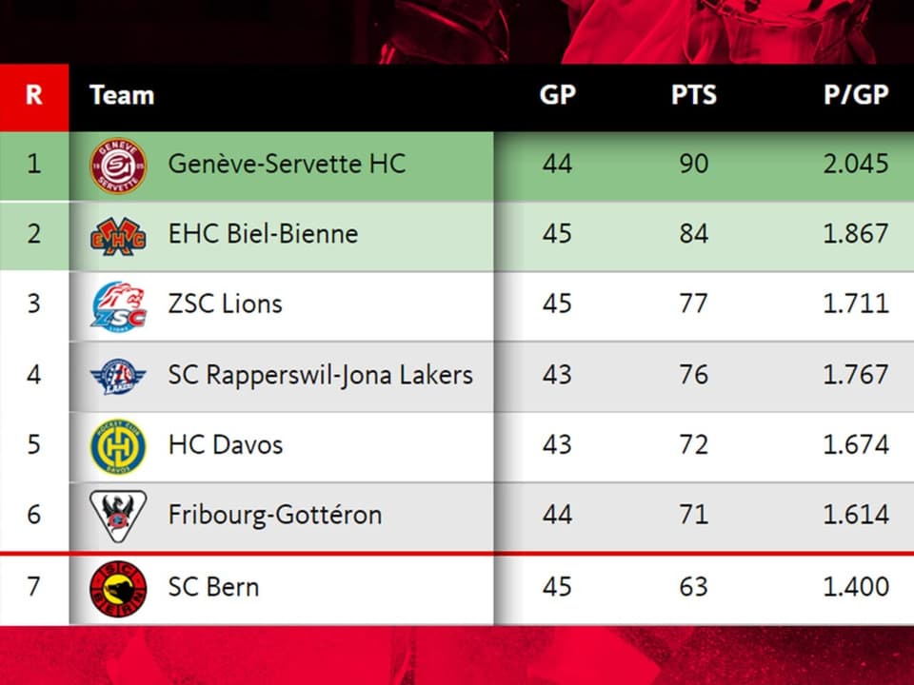Image resolution: width=914 pixels, height=685 pixels.
Task: Sort standings by GP column
Action: (557, 95)
